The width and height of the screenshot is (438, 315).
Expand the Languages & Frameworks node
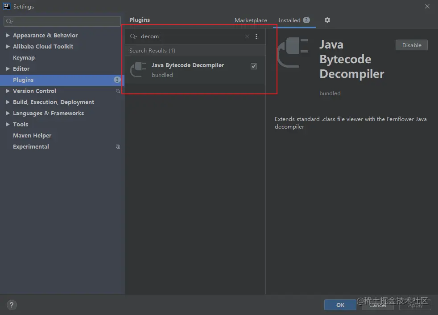pos(8,113)
